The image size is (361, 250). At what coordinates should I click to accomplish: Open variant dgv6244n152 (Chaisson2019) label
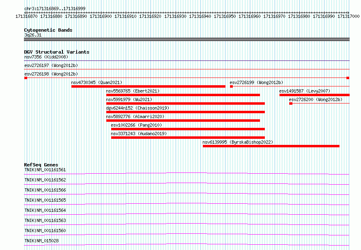point(138,108)
